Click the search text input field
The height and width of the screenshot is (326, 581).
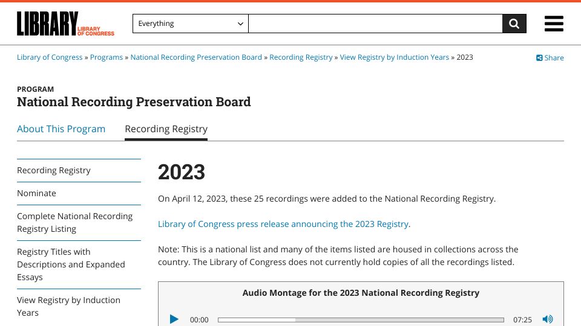[375, 24]
